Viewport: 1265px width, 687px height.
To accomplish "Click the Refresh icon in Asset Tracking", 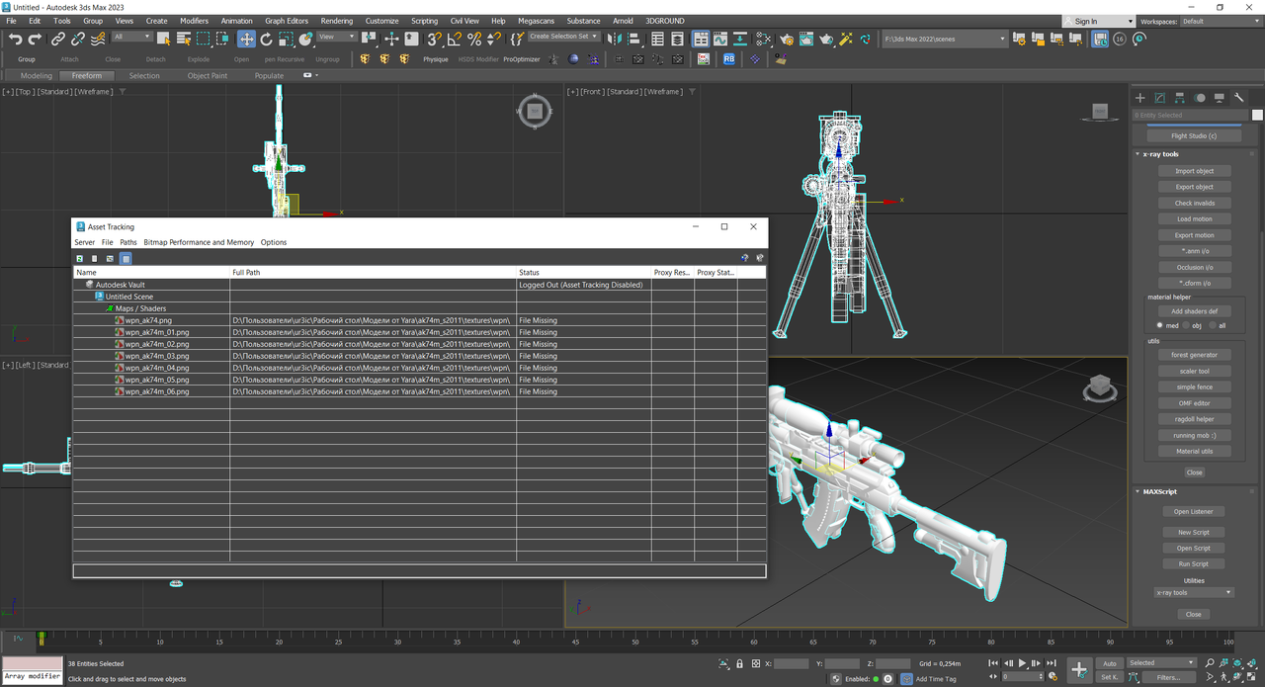I will (80, 258).
